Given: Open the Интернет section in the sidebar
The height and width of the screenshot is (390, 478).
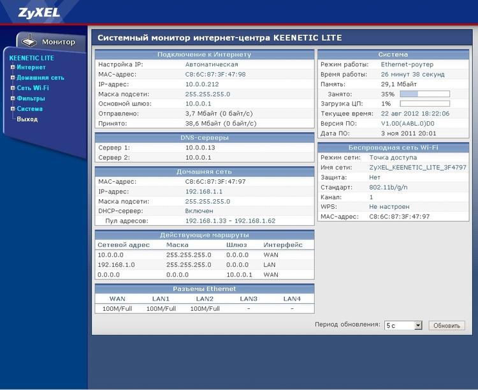Looking at the screenshot, I should click(x=31, y=67).
